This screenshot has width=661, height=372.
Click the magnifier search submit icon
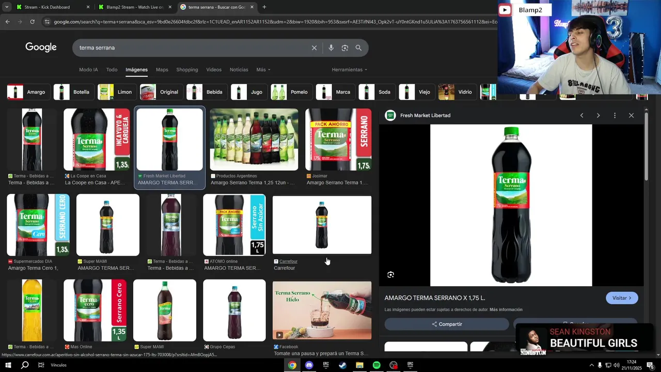click(358, 48)
